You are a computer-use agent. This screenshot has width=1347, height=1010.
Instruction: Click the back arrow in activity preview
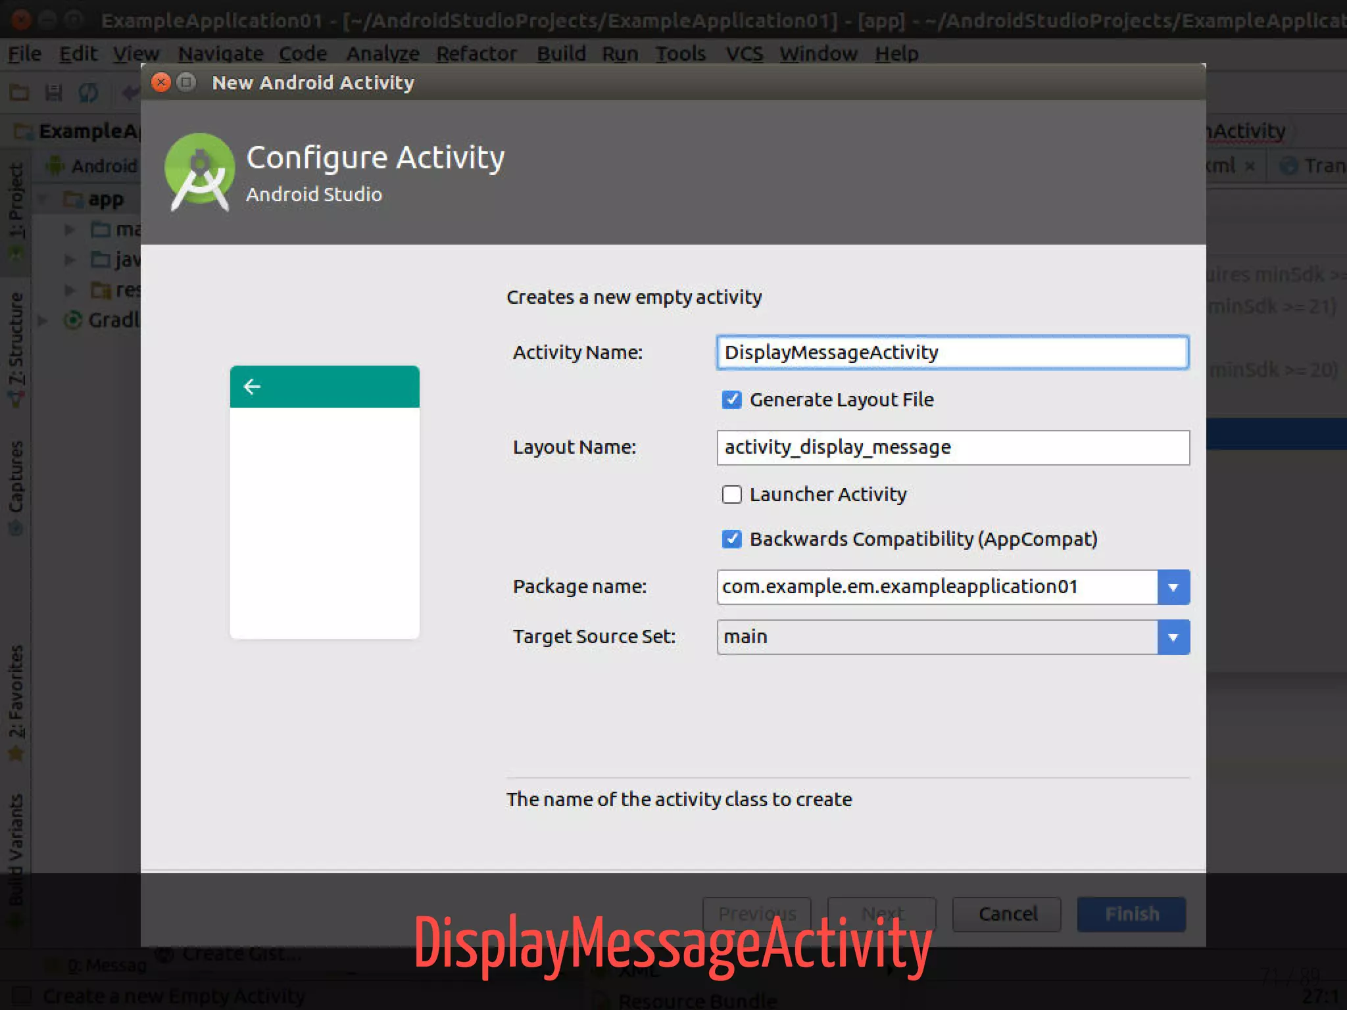252,387
